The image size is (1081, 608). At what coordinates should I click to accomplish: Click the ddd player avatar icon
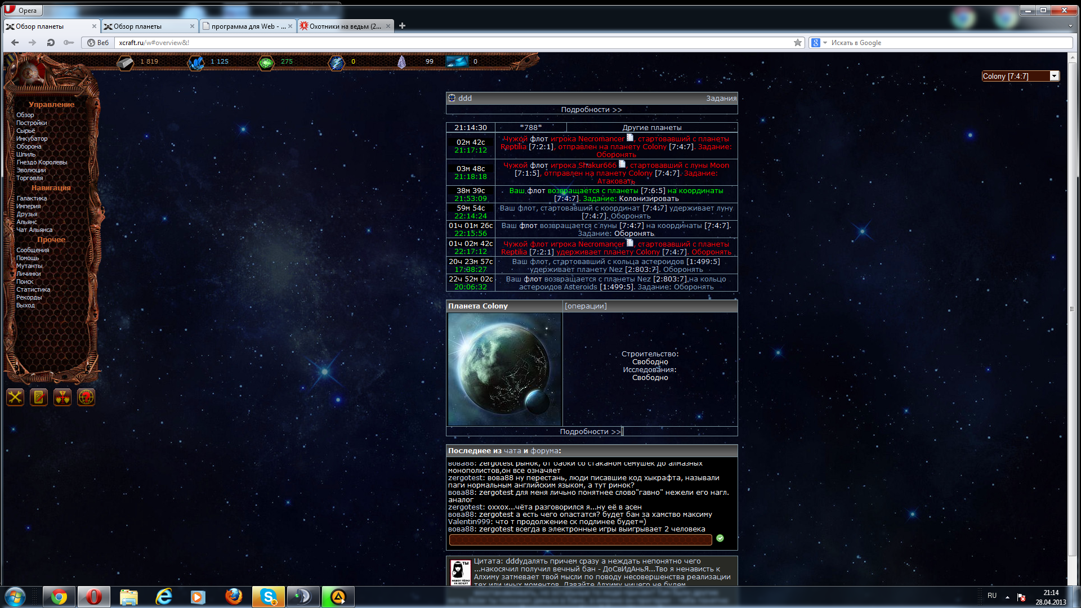pos(452,98)
